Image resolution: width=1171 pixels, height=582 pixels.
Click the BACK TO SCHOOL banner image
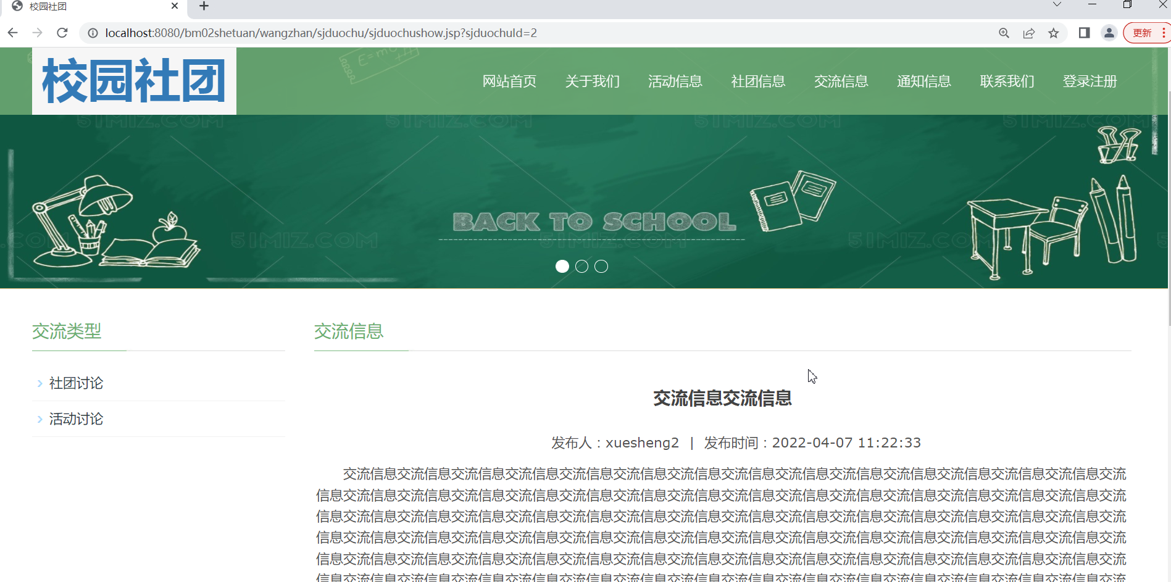coord(584,202)
